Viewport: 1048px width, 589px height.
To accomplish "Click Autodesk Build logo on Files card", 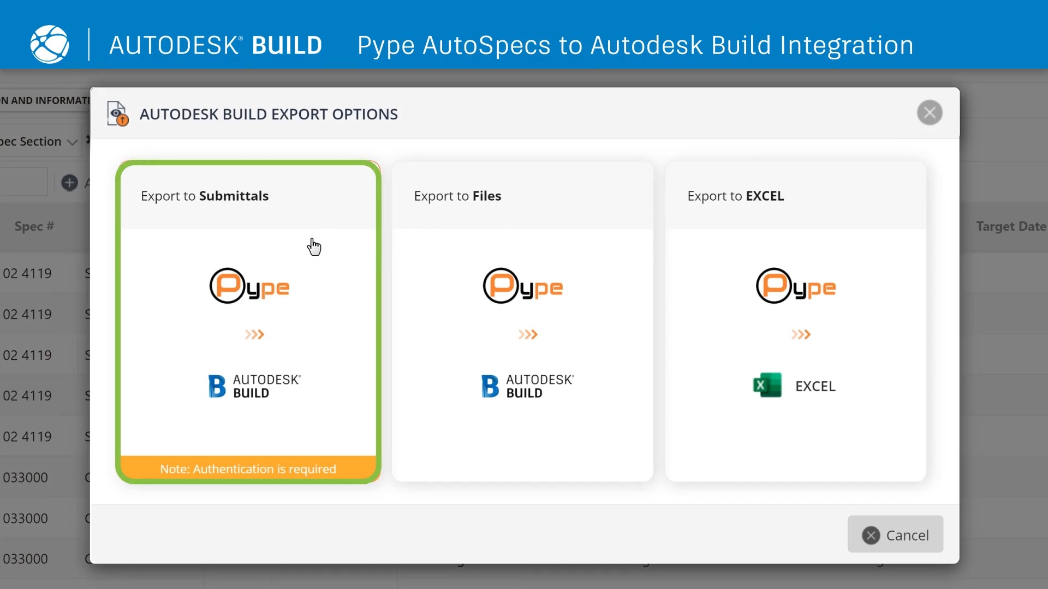I will coord(528,386).
